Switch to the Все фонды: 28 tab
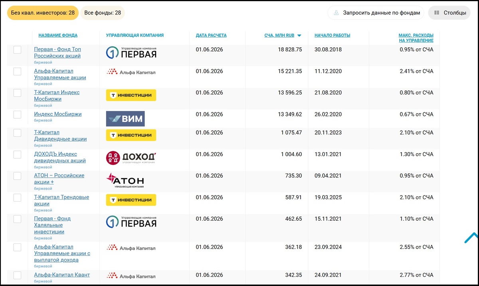Viewport: 479px width, 286px height. [x=103, y=13]
